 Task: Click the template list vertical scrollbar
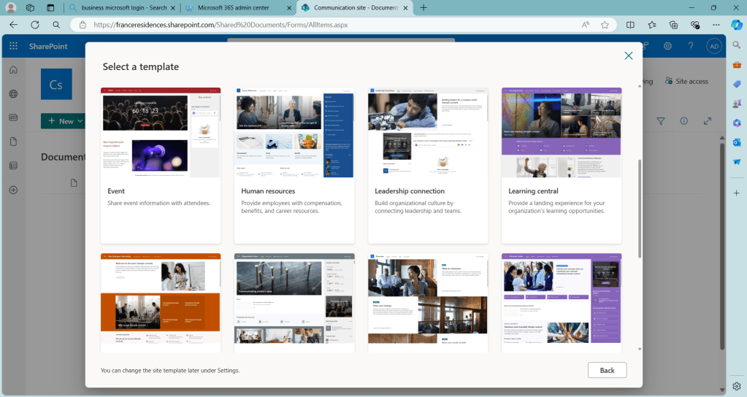click(x=640, y=208)
